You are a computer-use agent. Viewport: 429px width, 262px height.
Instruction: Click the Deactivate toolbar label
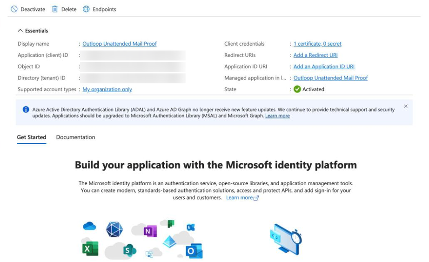33,9
